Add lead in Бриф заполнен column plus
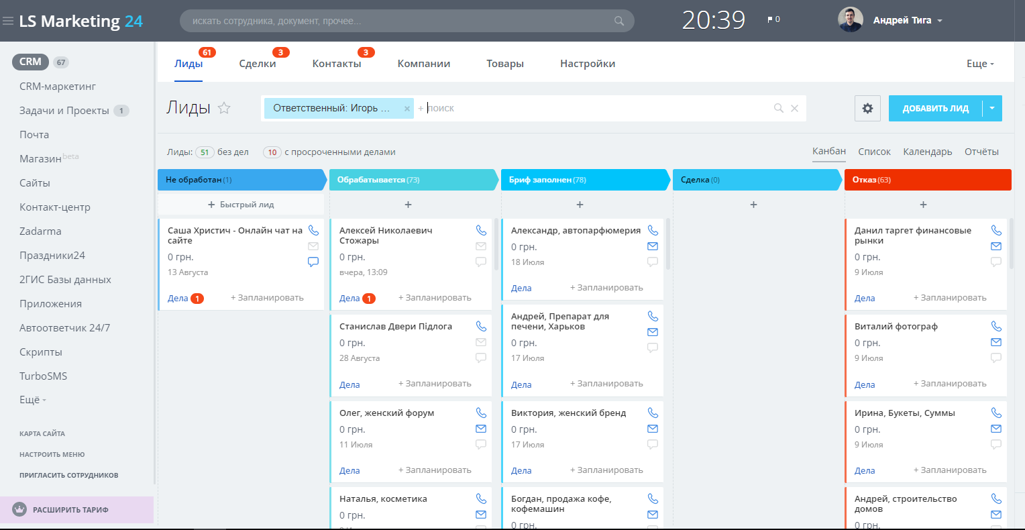 pos(580,205)
